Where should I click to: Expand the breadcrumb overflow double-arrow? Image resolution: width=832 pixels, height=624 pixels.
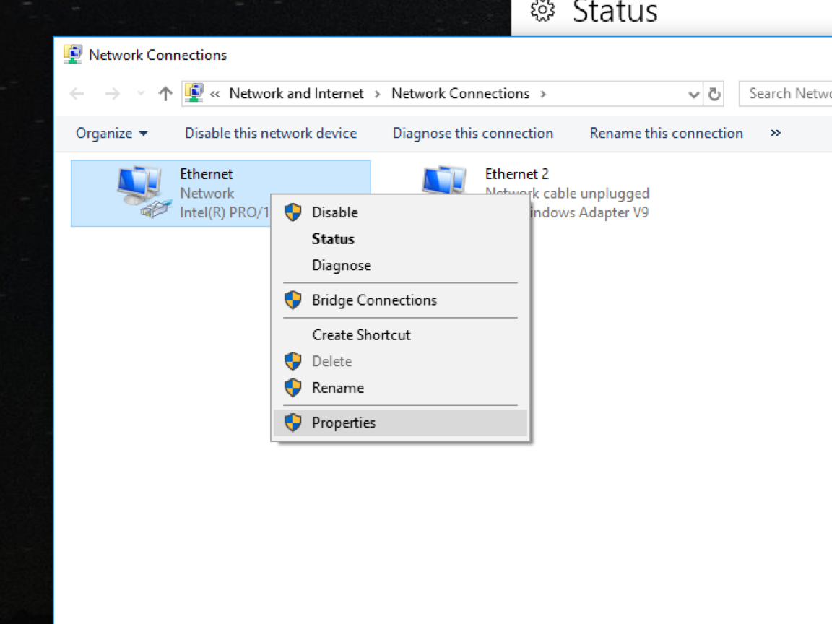tap(215, 95)
